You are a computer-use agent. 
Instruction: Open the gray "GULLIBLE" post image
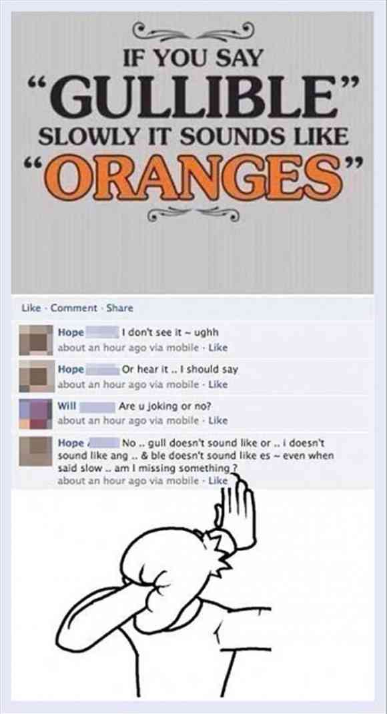pos(193,153)
